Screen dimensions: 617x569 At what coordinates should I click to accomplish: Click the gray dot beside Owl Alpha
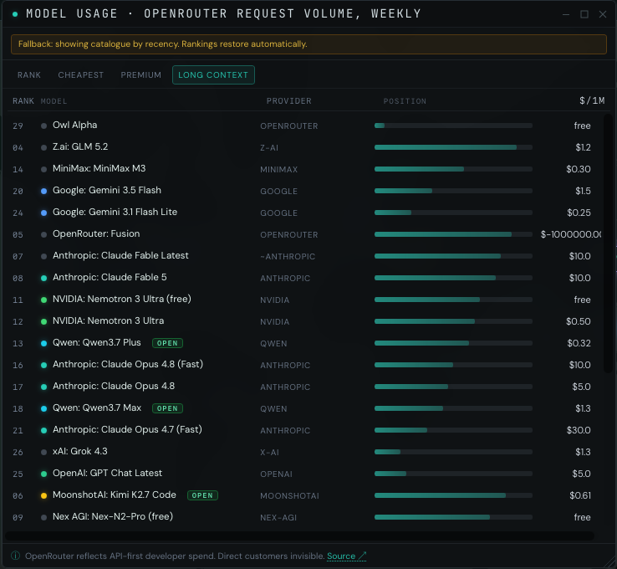pos(43,126)
